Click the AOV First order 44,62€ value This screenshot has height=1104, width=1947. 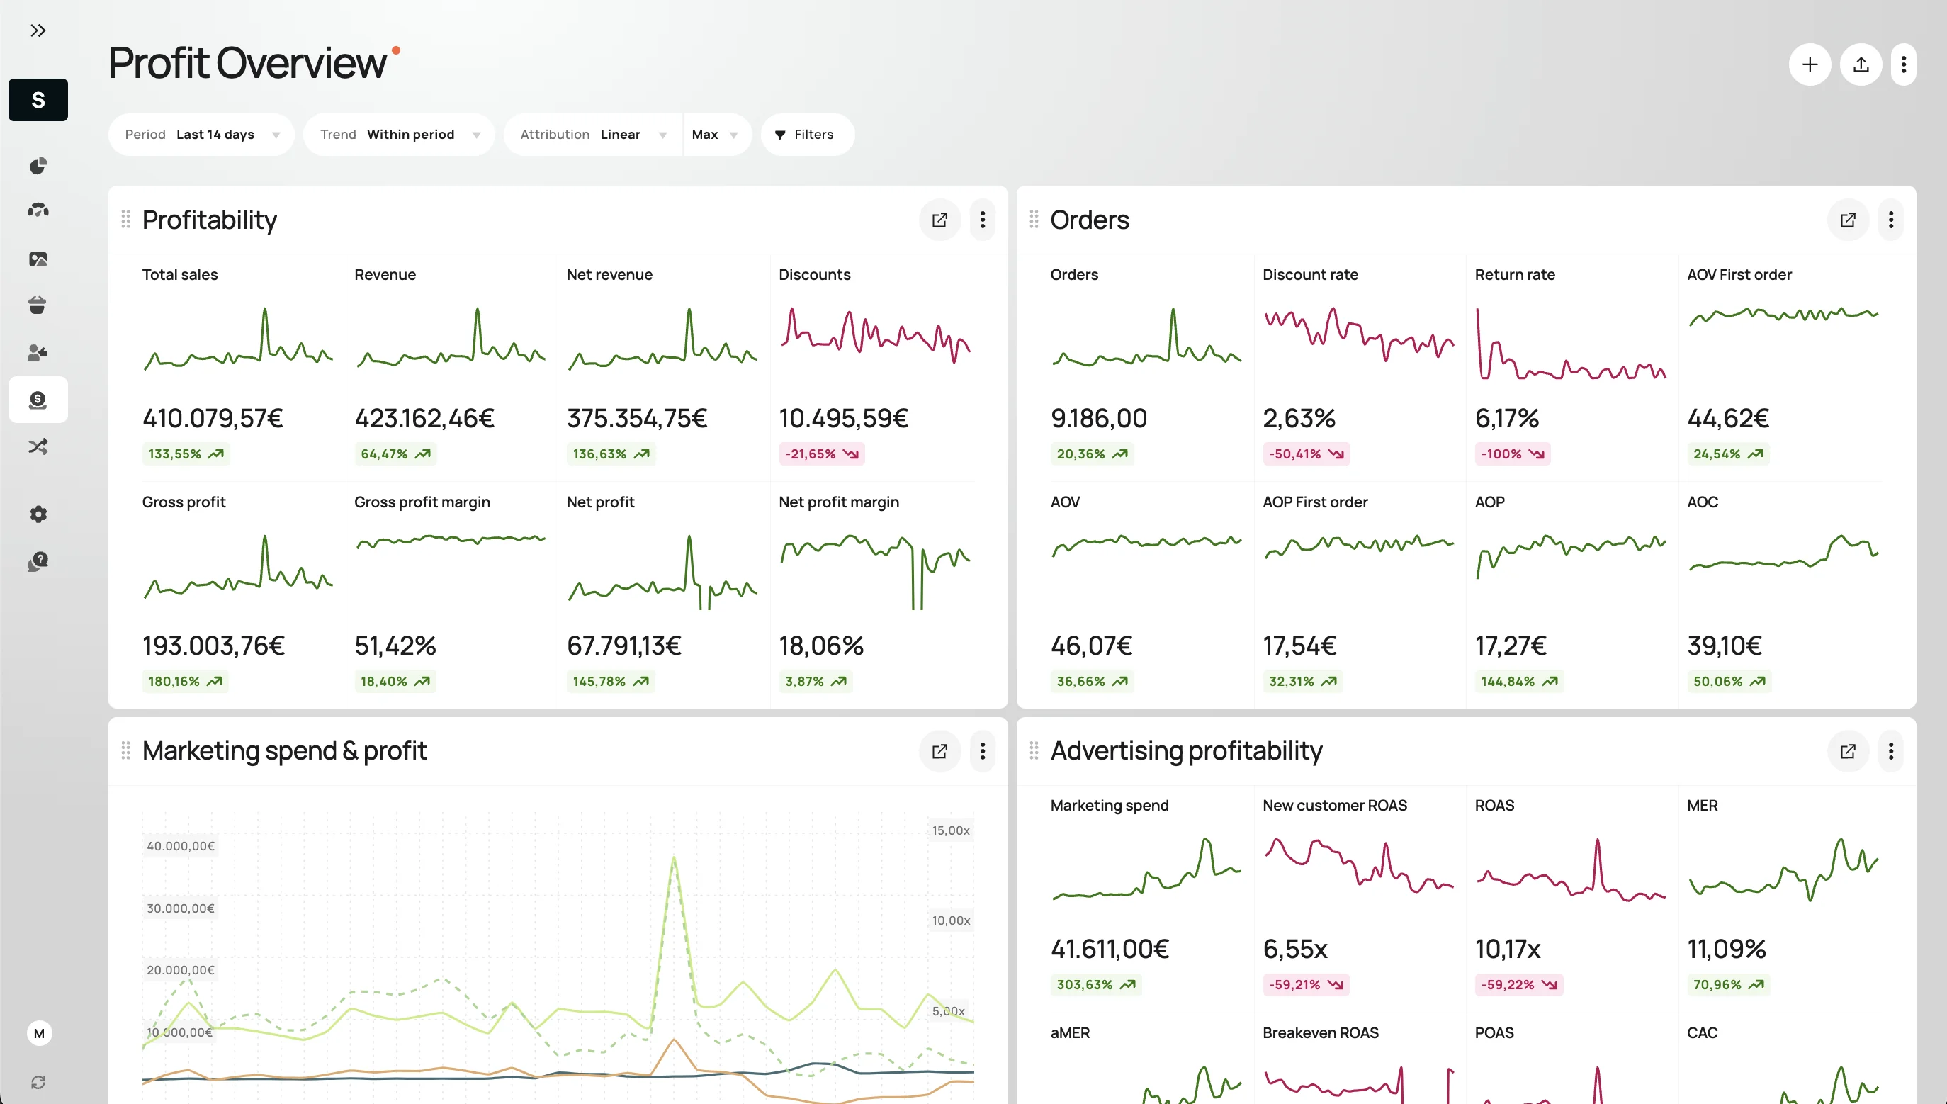(x=1728, y=418)
